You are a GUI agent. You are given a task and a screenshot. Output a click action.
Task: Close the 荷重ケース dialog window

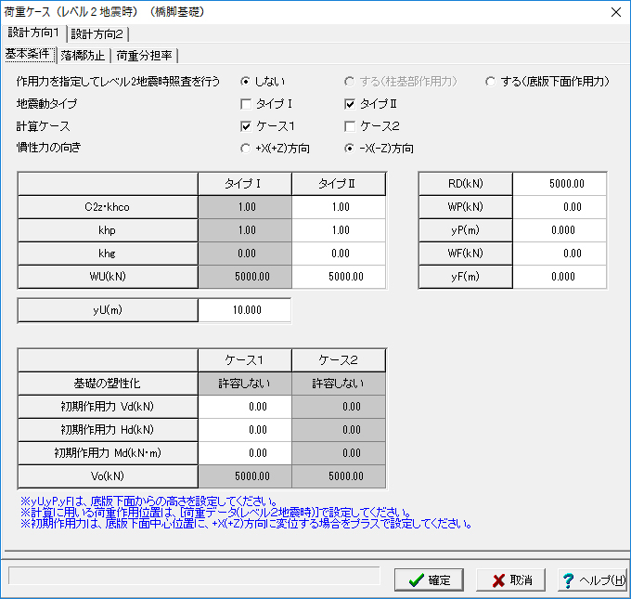(x=616, y=12)
